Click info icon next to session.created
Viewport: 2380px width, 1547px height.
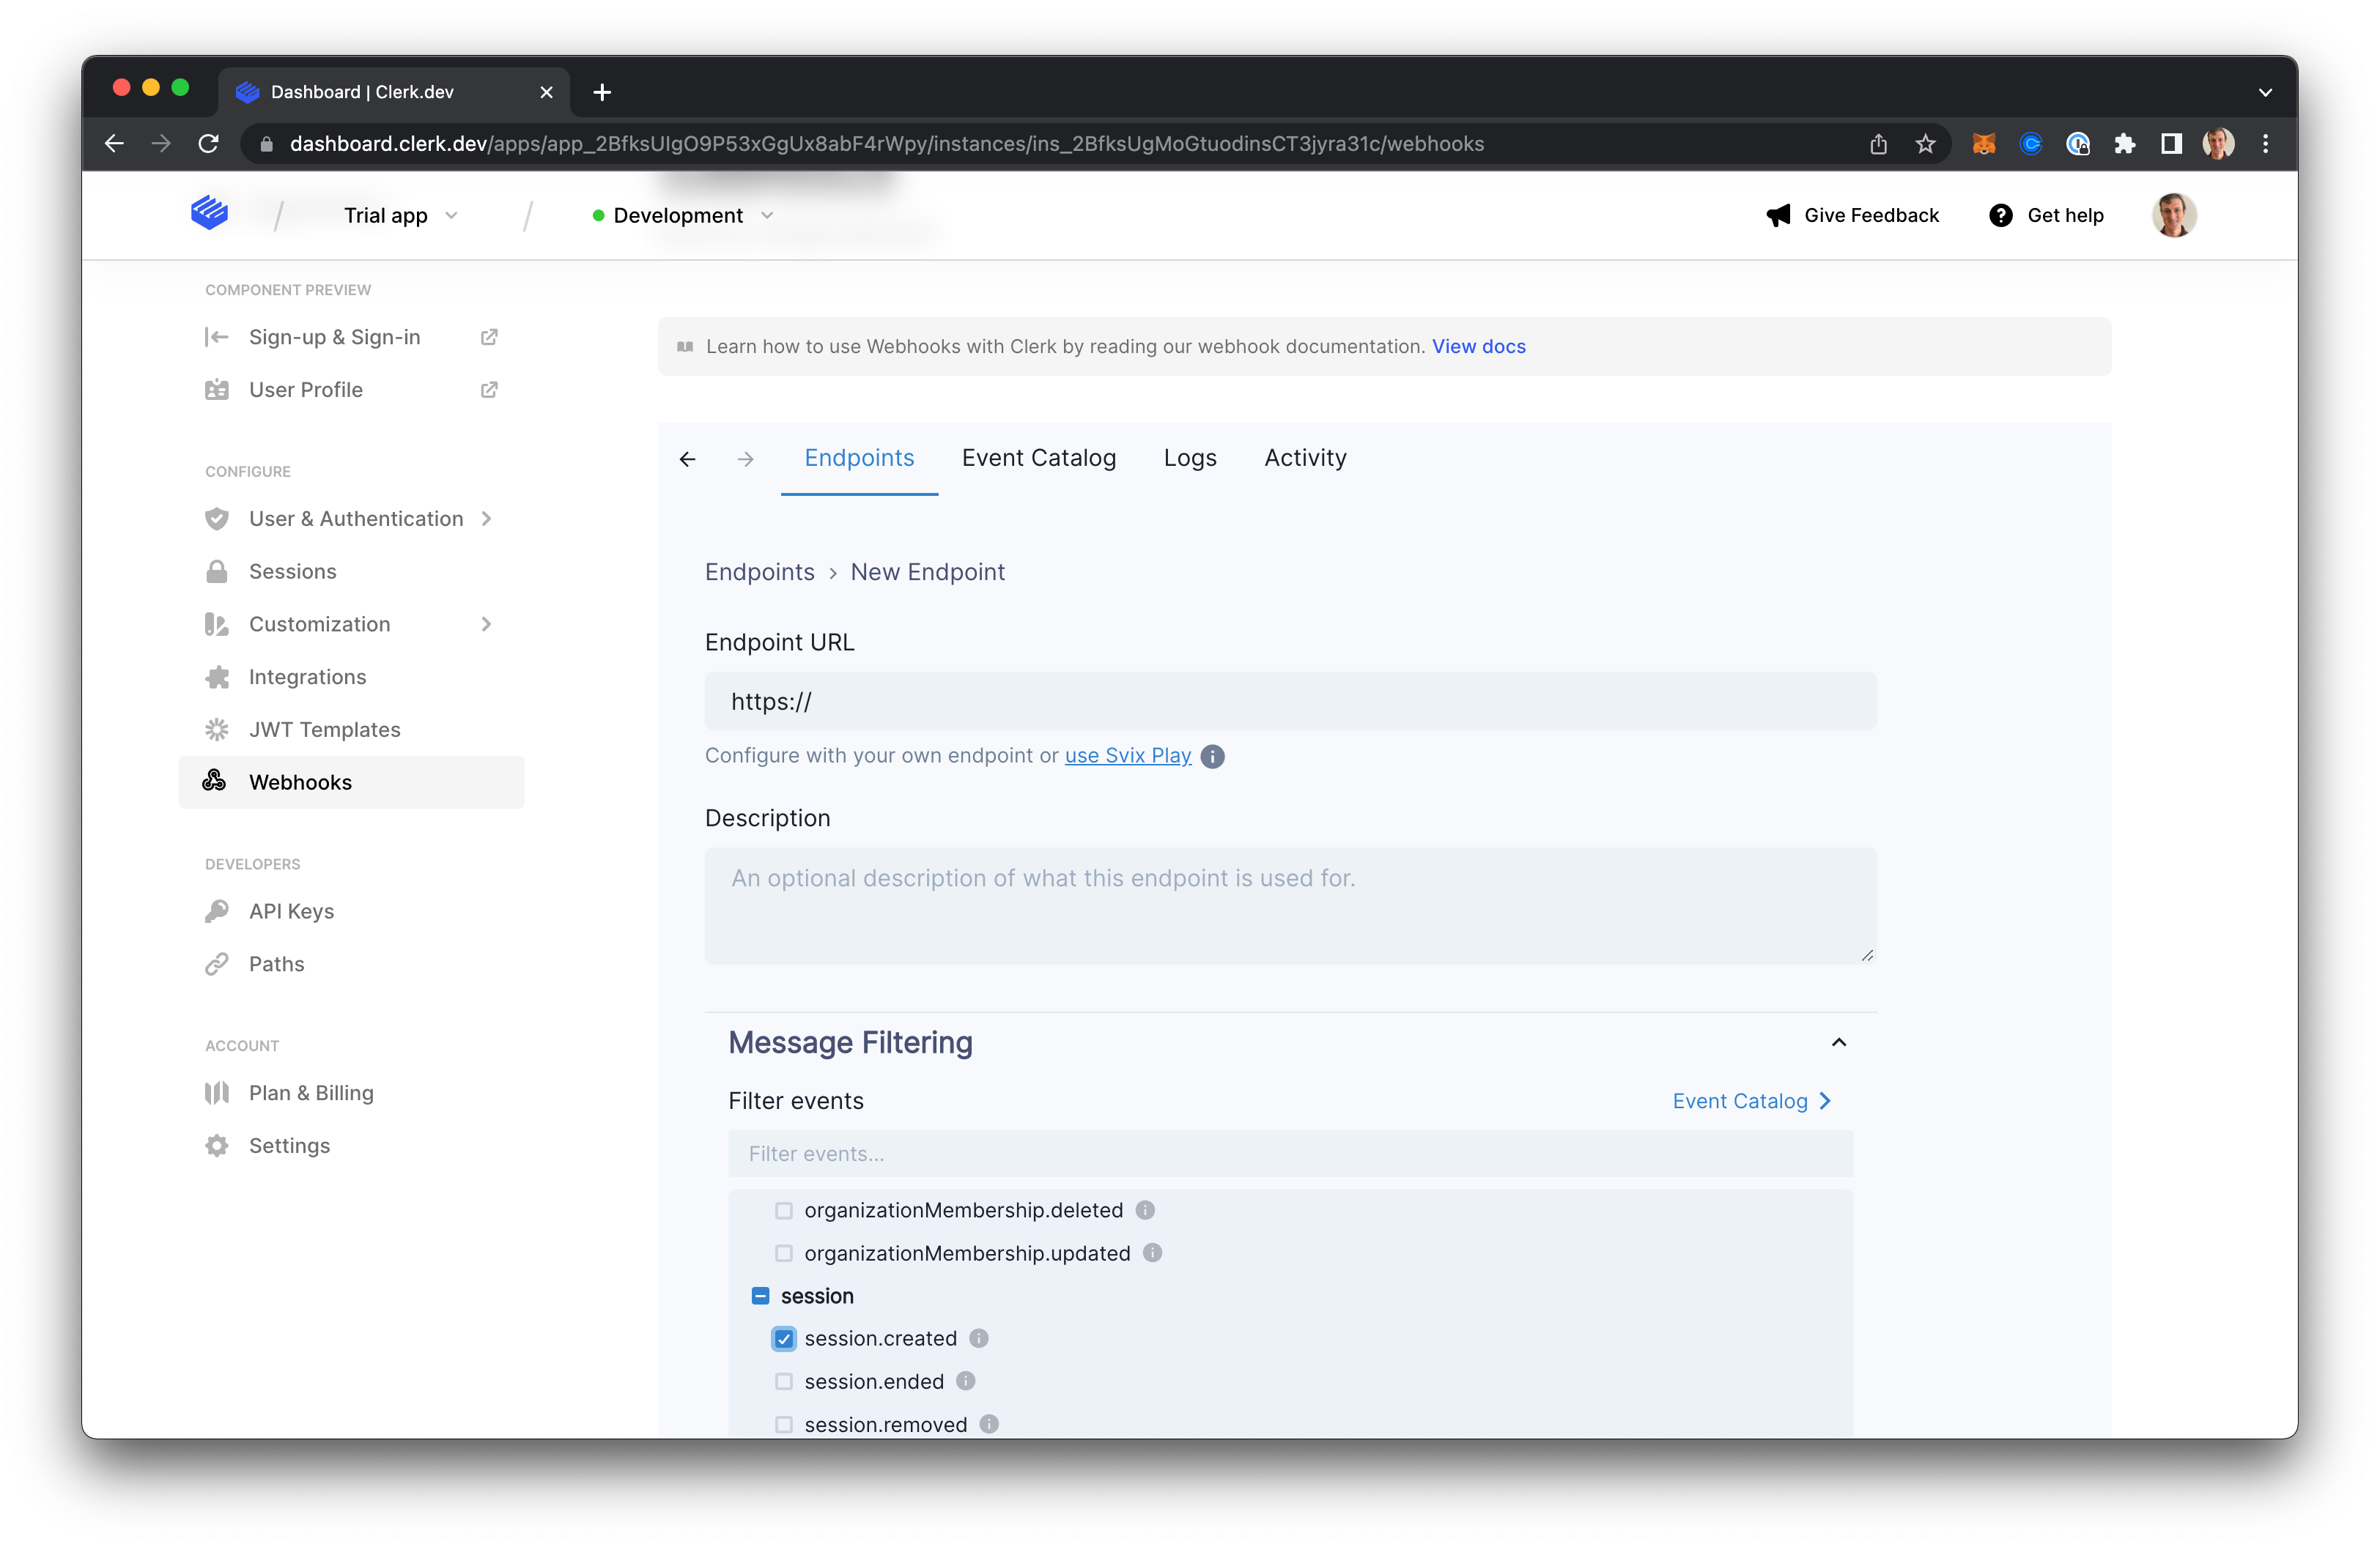click(979, 1338)
